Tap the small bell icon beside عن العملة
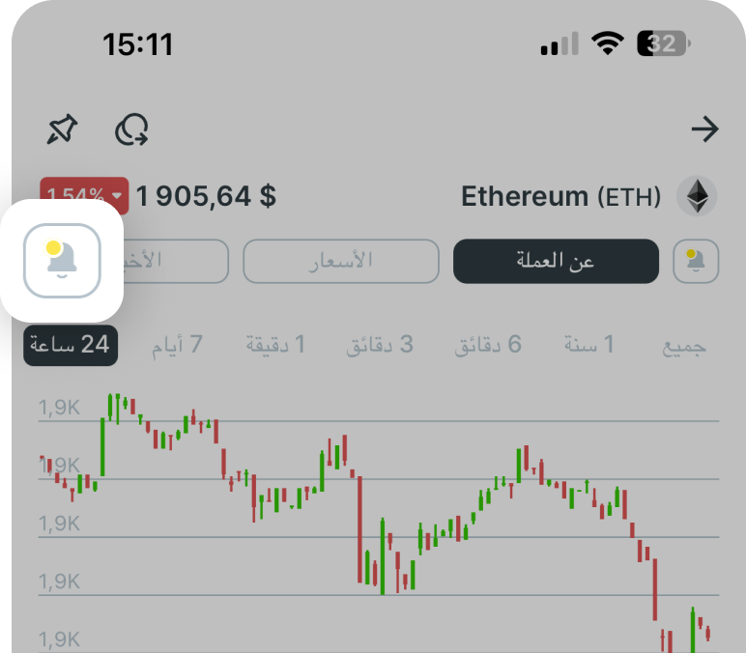The image size is (746, 653). [x=696, y=261]
